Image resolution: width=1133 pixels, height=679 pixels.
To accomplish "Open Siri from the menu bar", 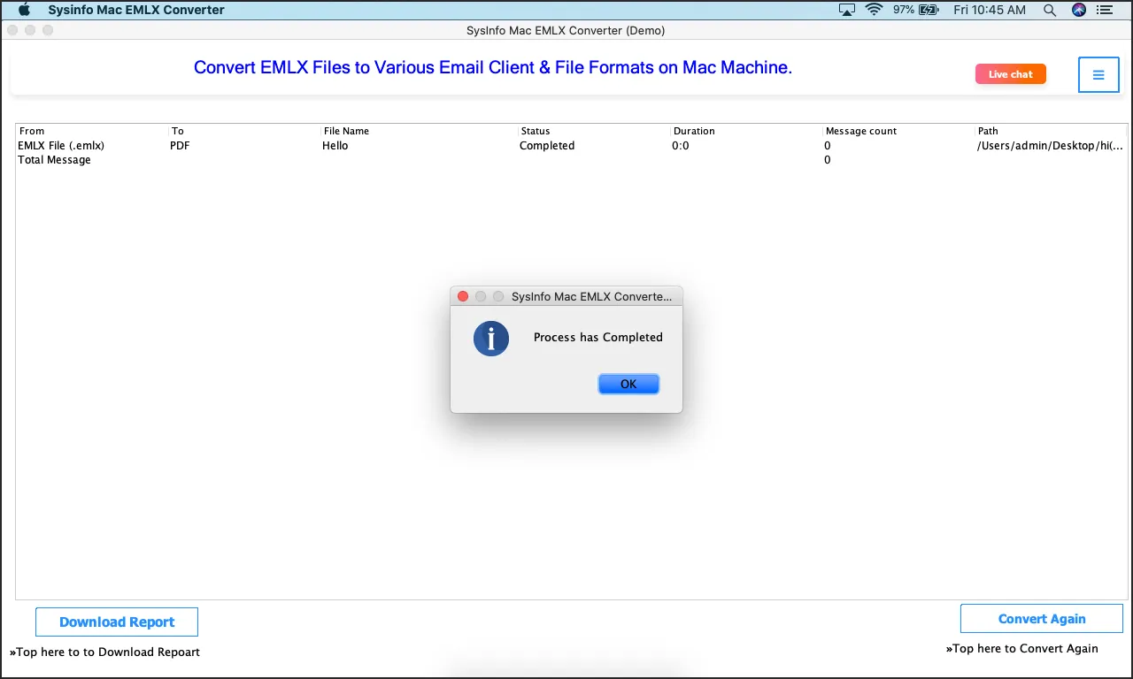I will pos(1078,10).
